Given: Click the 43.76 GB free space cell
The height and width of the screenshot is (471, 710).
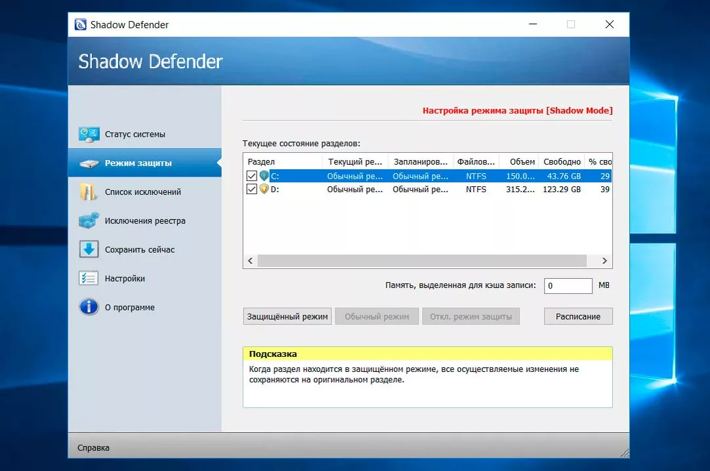Looking at the screenshot, I should click(x=564, y=176).
